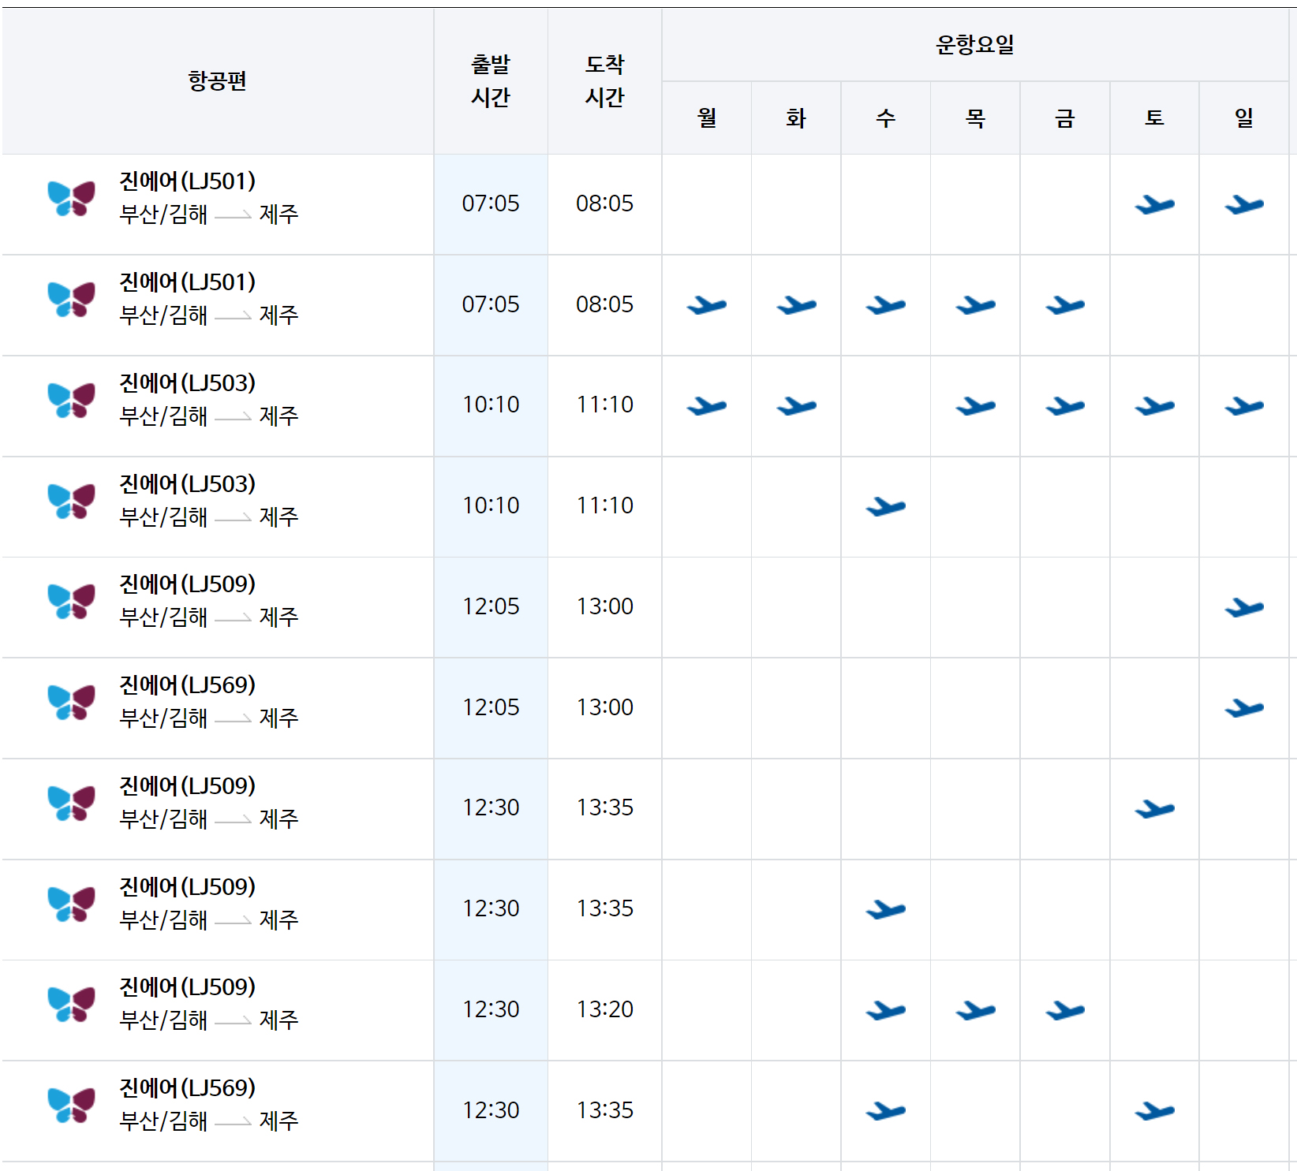Click Jin Air logo of LJ503 flying only 수
This screenshot has width=1297, height=1171.
71,502
